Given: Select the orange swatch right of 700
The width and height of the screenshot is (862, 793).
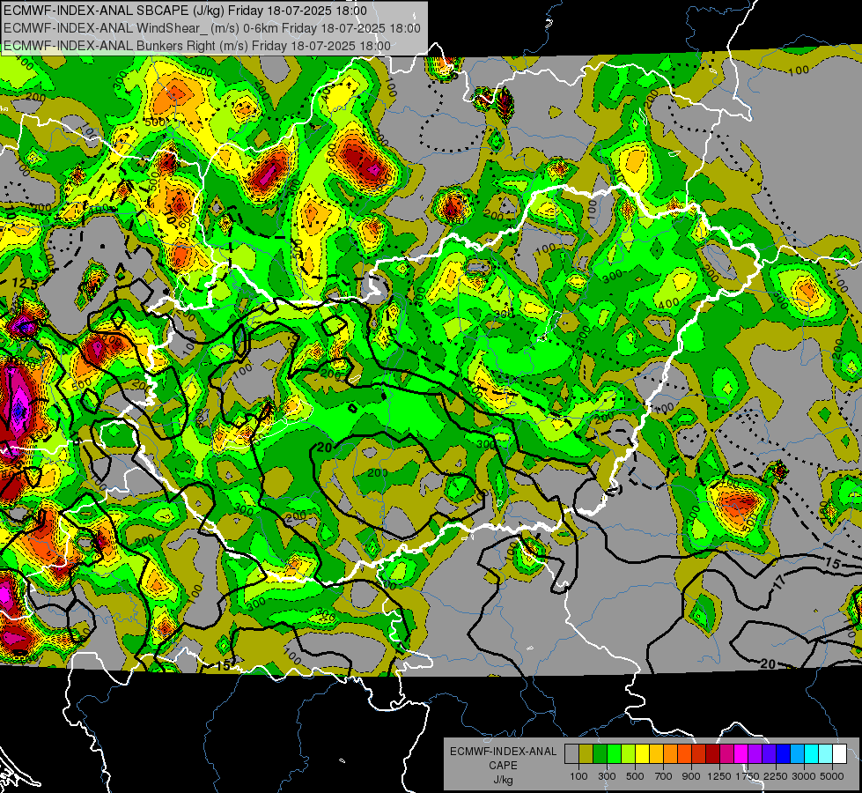Looking at the screenshot, I should pos(671,754).
